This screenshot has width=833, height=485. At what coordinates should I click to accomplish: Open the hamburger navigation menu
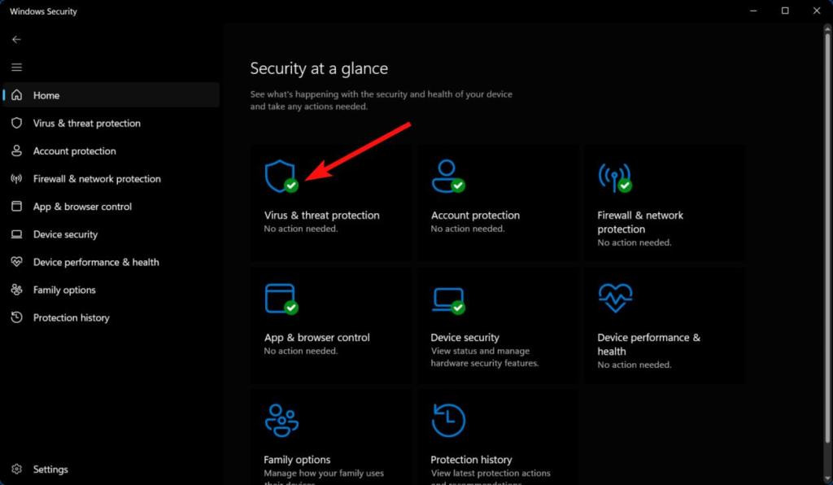tap(16, 67)
